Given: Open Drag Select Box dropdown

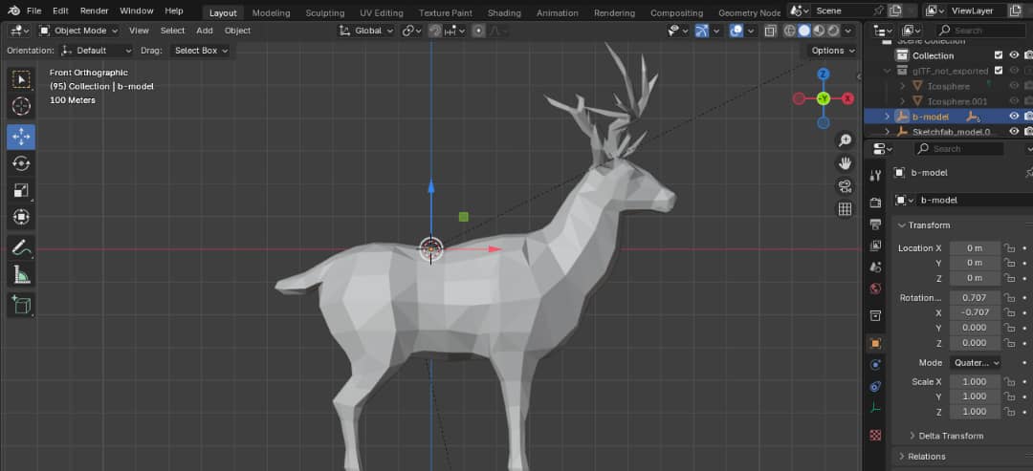Looking at the screenshot, I should point(201,51).
